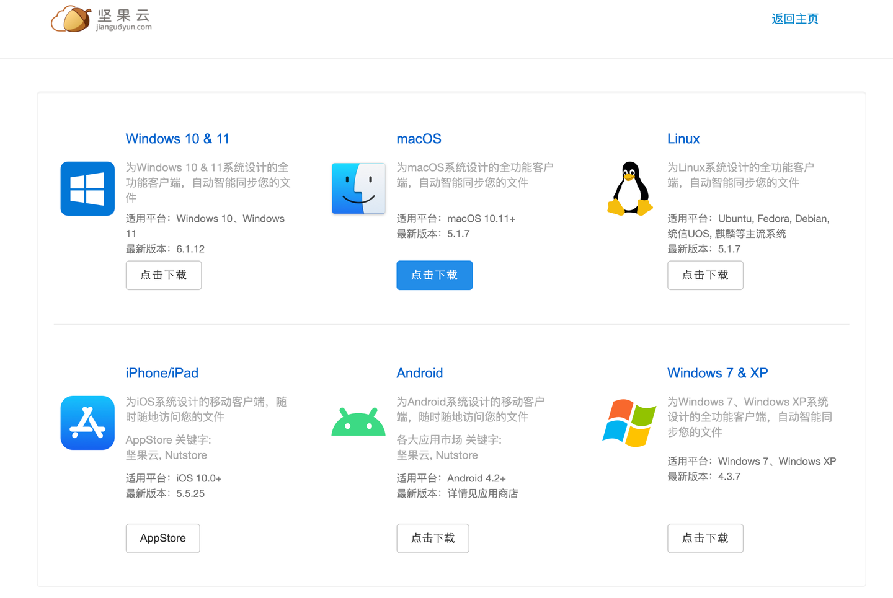Click the Jianguoyun acorn logo
893x598 pixels.
pos(101,19)
